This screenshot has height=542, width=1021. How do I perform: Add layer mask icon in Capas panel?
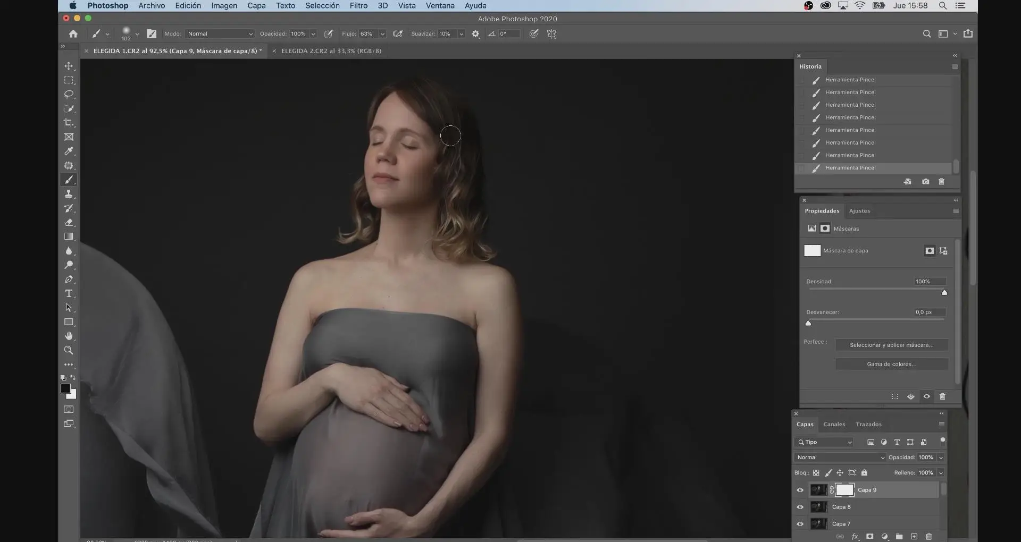click(x=870, y=537)
